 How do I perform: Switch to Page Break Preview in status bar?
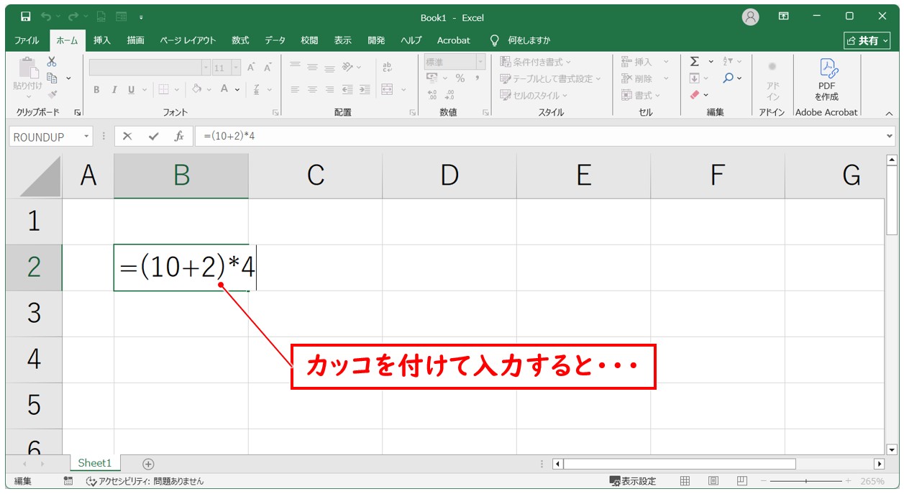(x=742, y=481)
